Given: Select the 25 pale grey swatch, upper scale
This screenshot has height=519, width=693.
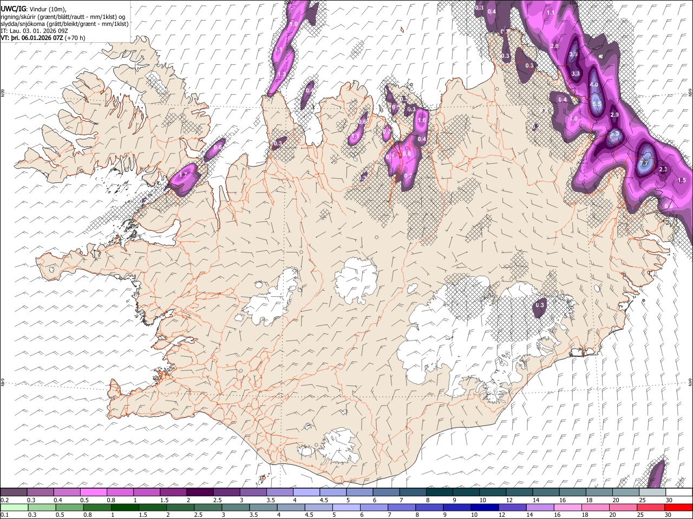Looking at the screenshot, I should tap(653, 492).
